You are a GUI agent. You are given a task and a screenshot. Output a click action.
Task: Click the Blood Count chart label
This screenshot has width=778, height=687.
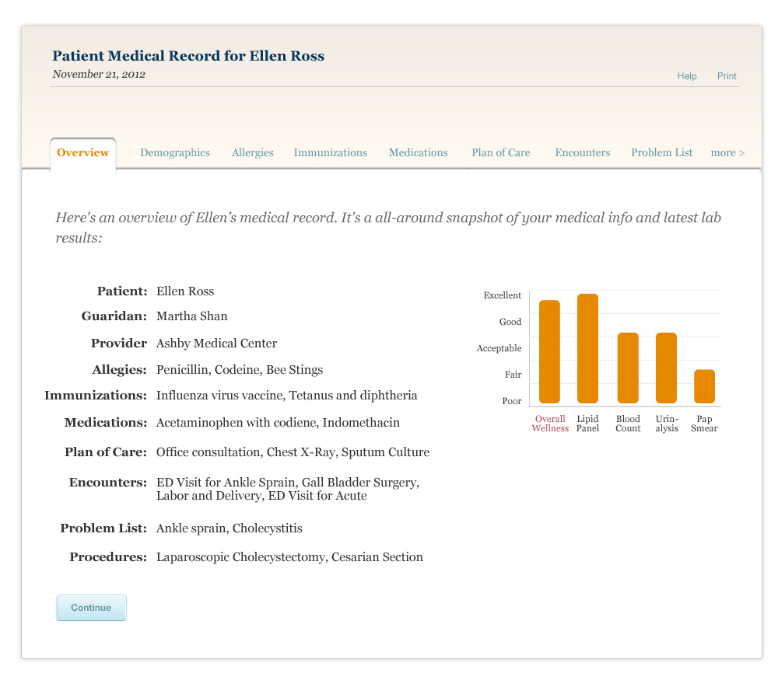[628, 424]
